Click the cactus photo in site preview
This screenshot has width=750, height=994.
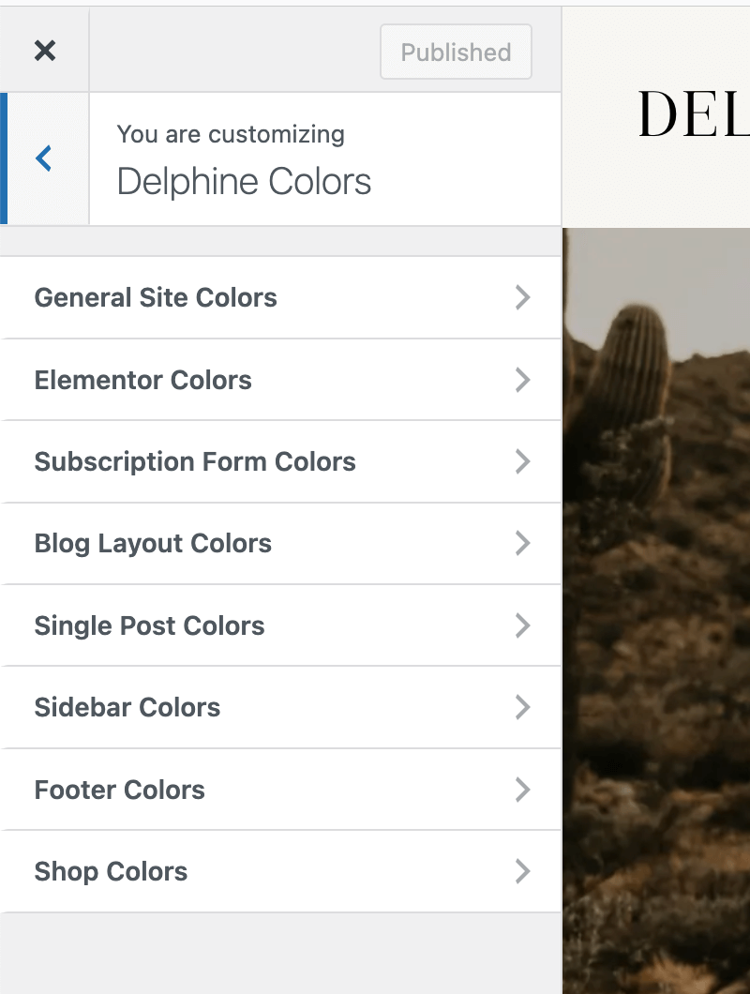pos(656,610)
